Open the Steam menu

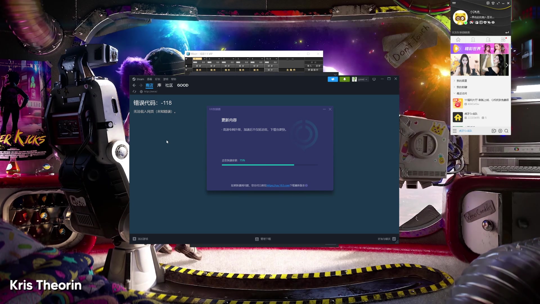138,79
